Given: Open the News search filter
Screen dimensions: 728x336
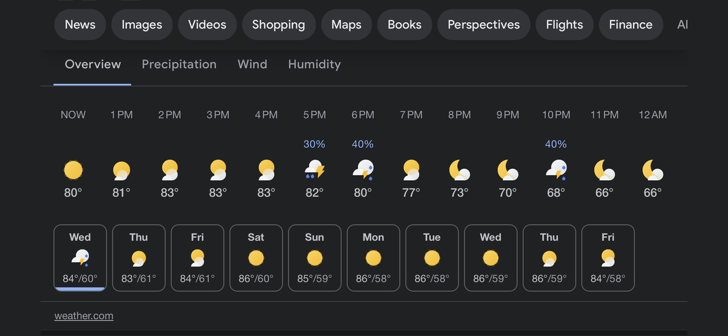Looking at the screenshot, I should click(80, 24).
